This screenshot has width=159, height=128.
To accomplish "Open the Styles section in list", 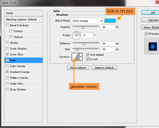I will 10,13.
